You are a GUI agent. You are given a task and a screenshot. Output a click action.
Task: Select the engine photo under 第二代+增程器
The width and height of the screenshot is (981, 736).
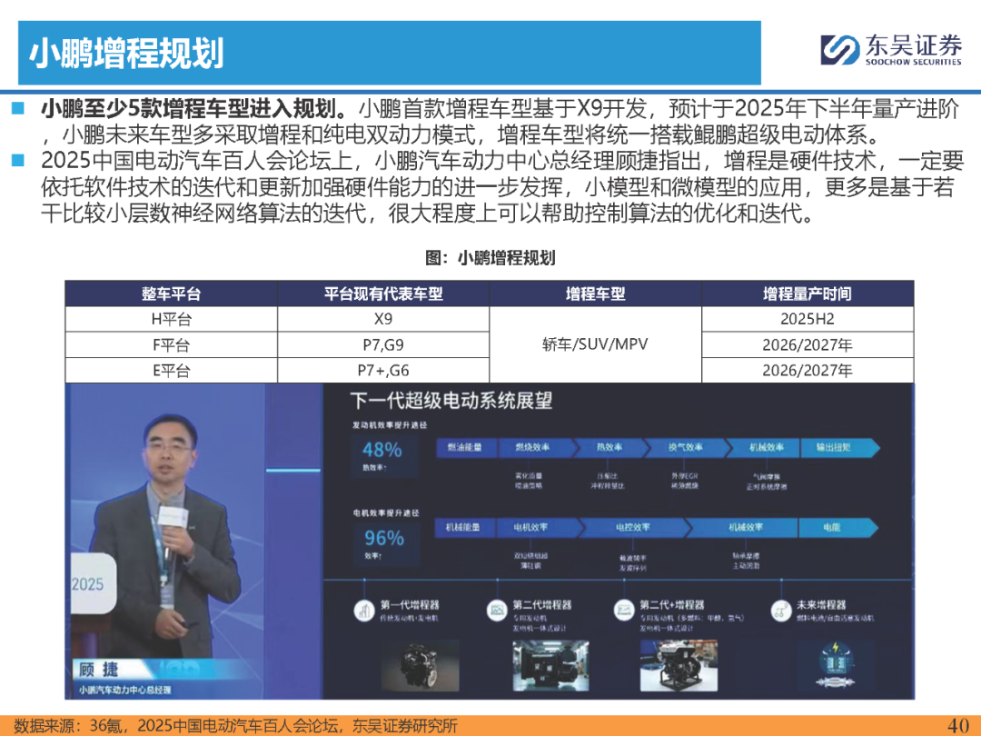679,665
